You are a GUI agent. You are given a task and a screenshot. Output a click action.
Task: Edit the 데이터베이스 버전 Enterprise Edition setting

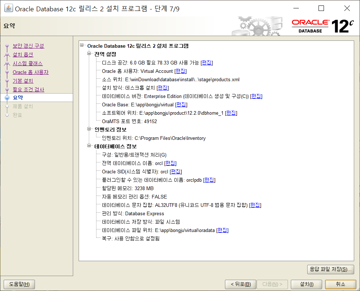click(x=256, y=96)
